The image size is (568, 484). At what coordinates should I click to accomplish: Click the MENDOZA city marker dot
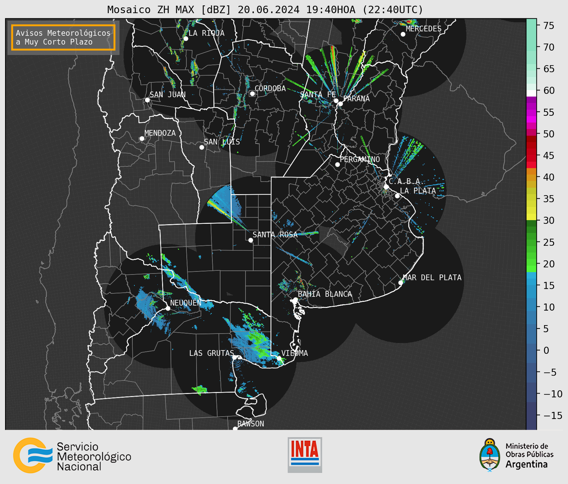point(142,139)
